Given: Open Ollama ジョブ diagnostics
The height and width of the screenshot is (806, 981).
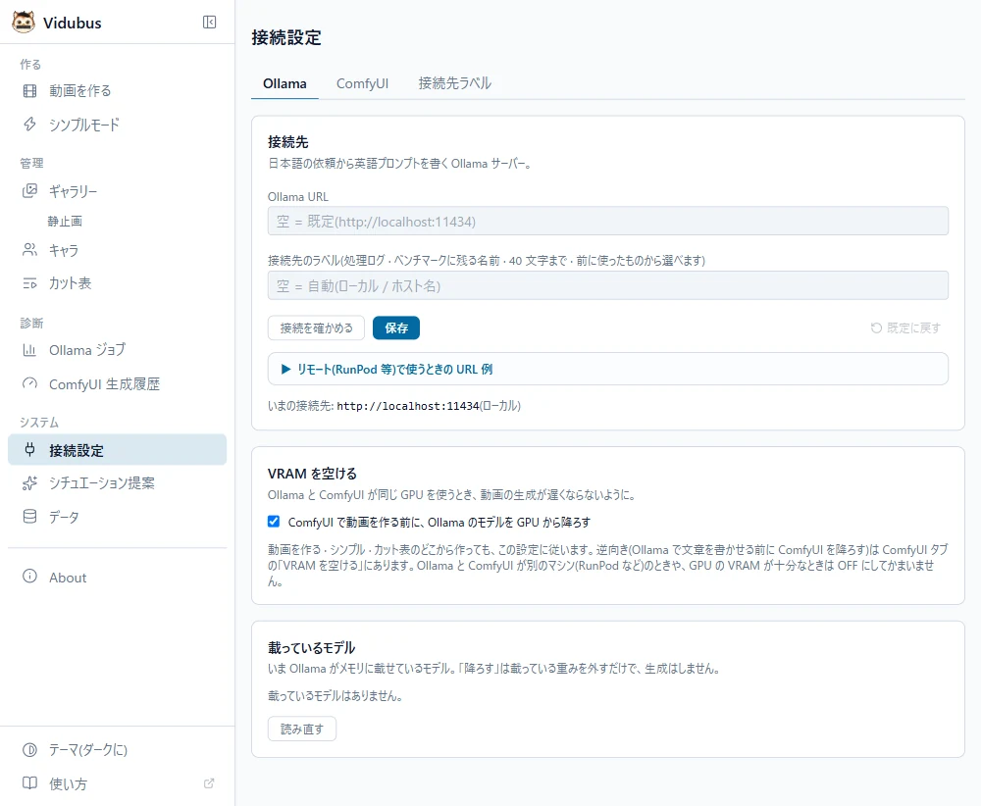Looking at the screenshot, I should pyautogui.click(x=117, y=349).
